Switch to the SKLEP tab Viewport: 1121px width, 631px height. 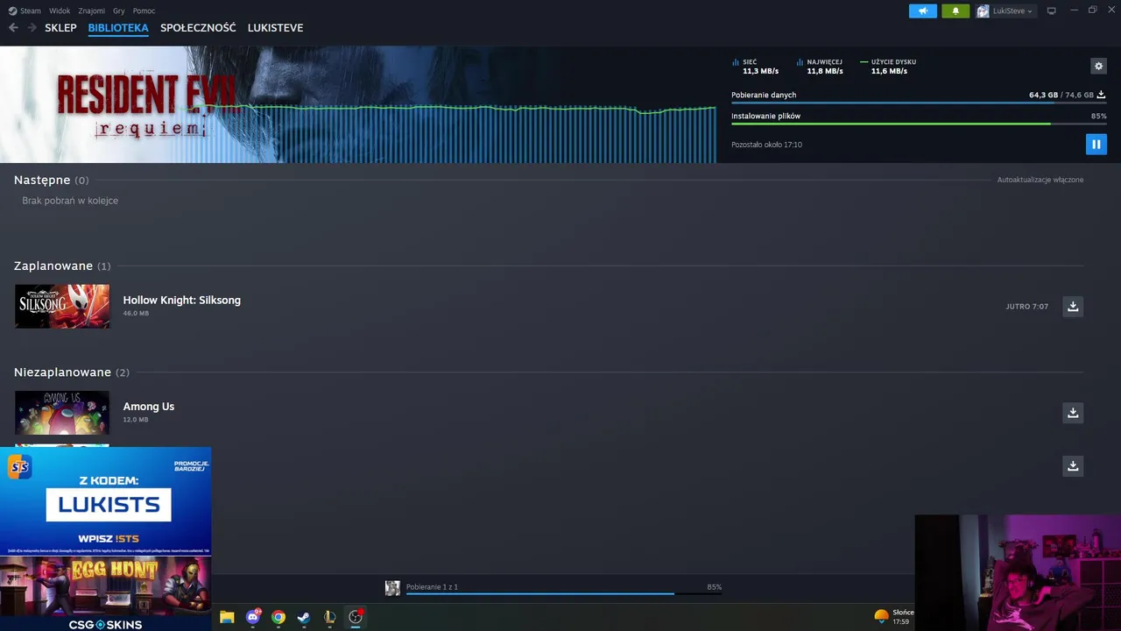coord(60,28)
